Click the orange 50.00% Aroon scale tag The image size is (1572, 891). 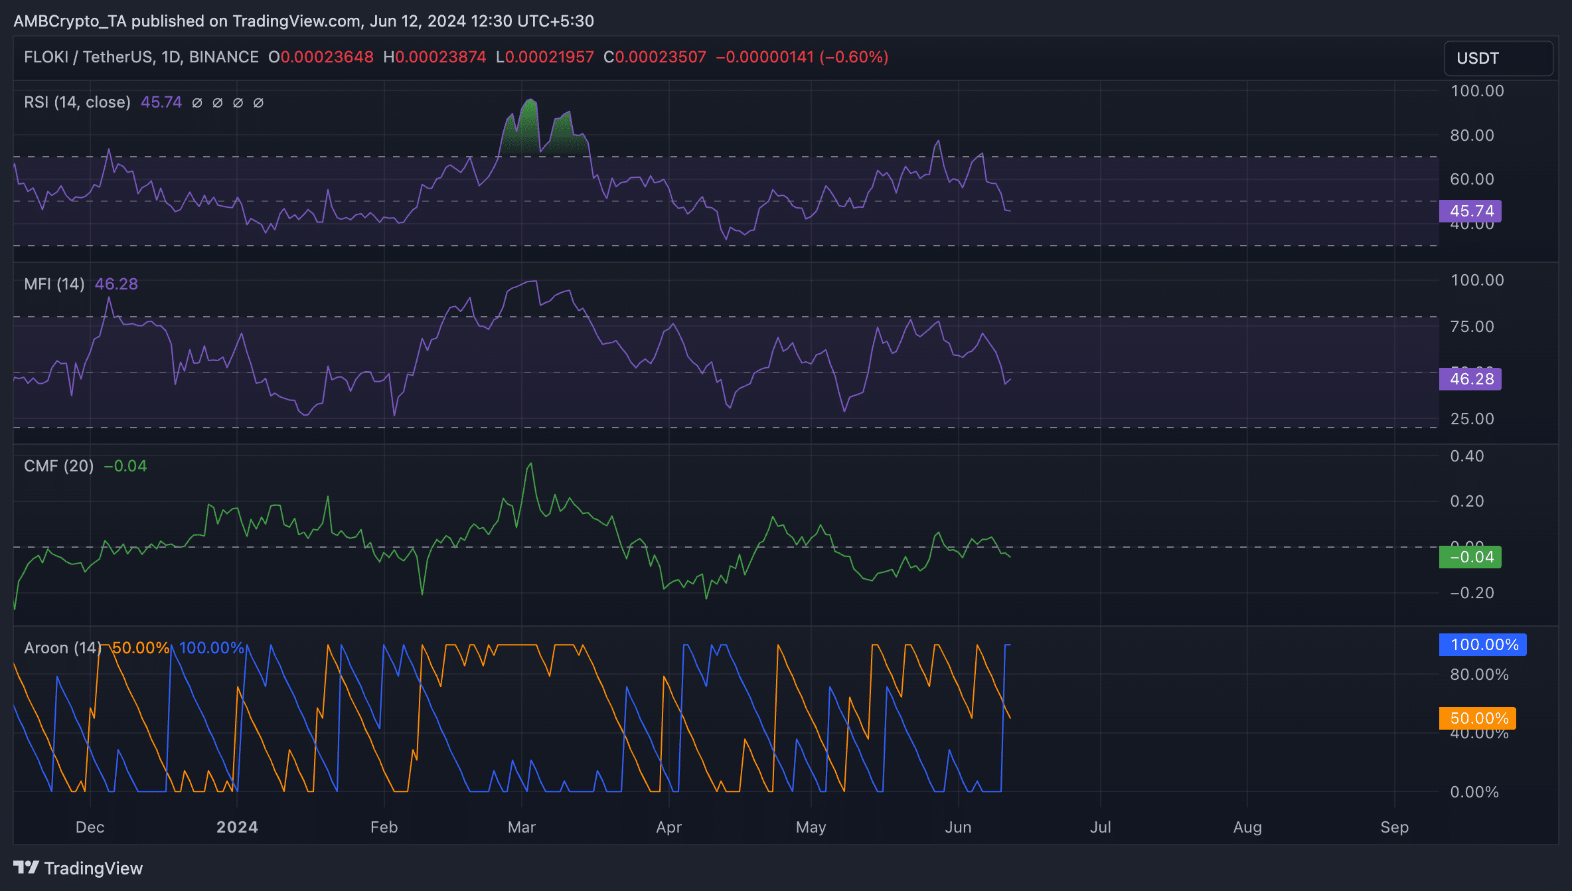[x=1478, y=718]
